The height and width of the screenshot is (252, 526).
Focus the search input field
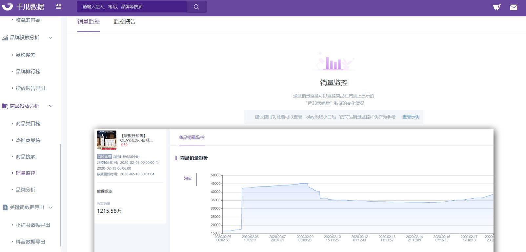(x=132, y=7)
